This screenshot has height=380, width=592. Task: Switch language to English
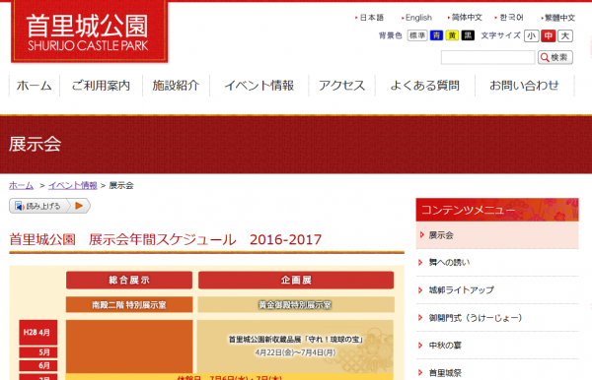tap(418, 18)
